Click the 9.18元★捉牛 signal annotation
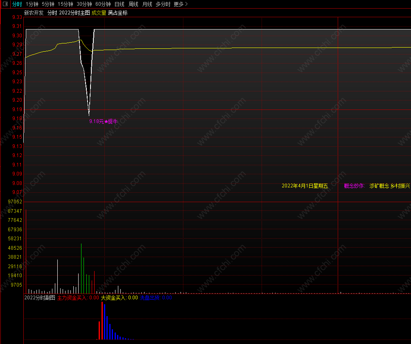Screen dimensions: 411x344 tap(103, 121)
